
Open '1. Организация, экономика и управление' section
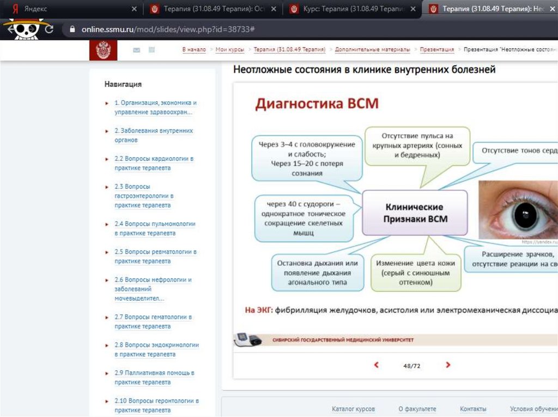(155, 107)
